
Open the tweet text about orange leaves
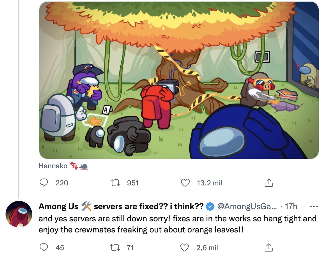pos(177,224)
